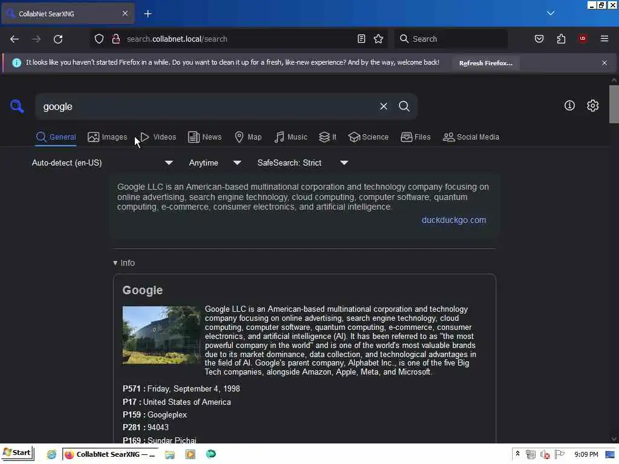The image size is (619, 464).
Task: List all tabs dropdown arrow
Action: pyautogui.click(x=551, y=13)
